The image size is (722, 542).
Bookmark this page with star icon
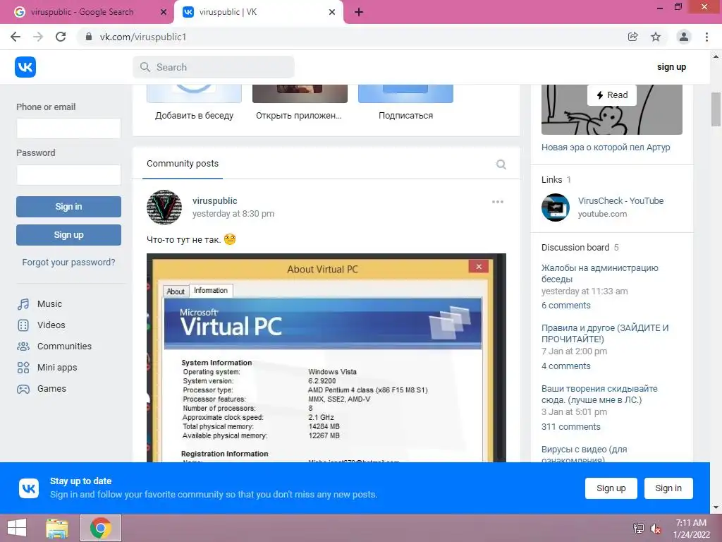click(656, 37)
